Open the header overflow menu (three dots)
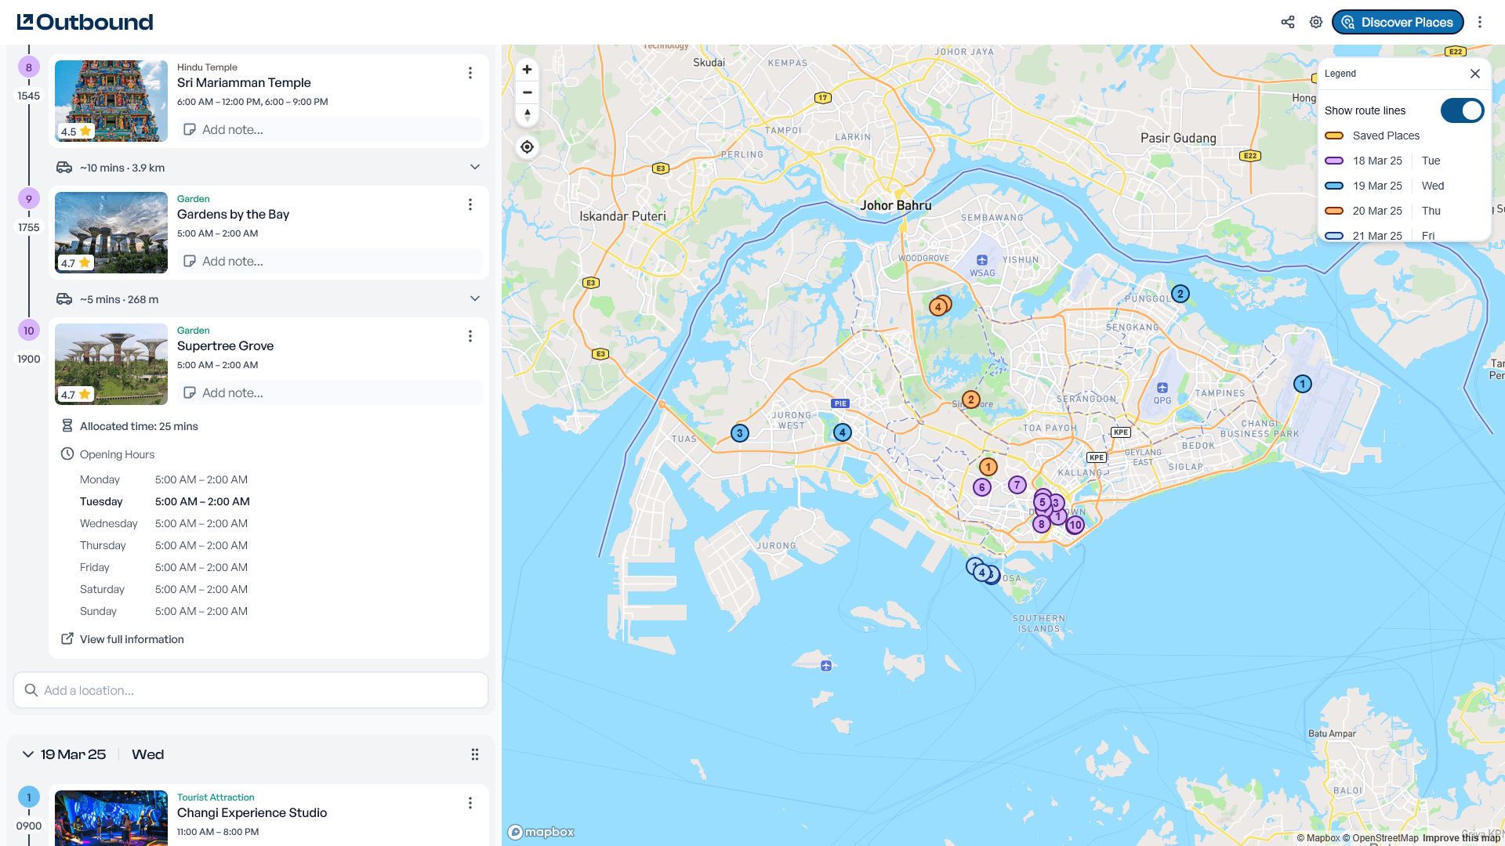This screenshot has height=846, width=1505. coord(1480,22)
